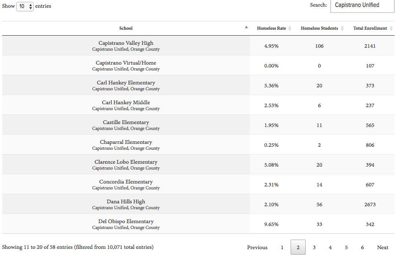
Task: Navigate to page 4
Action: pyautogui.click(x=330, y=247)
